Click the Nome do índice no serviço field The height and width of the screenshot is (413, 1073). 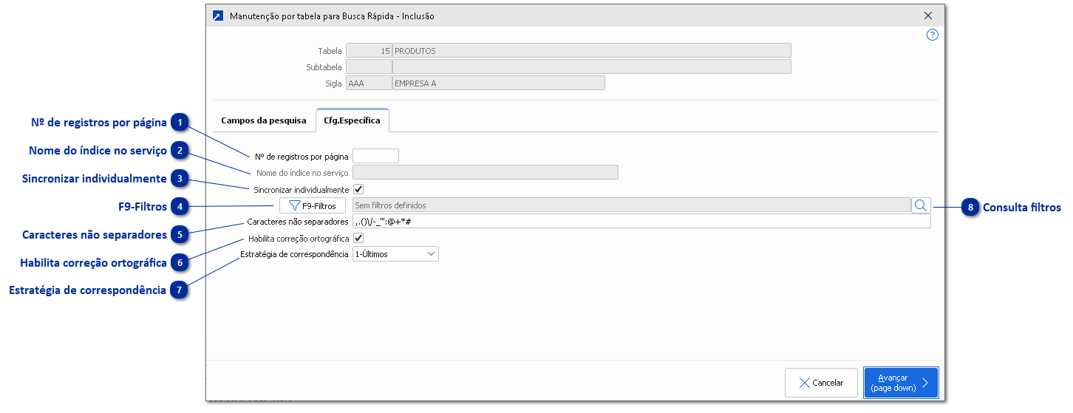point(485,173)
